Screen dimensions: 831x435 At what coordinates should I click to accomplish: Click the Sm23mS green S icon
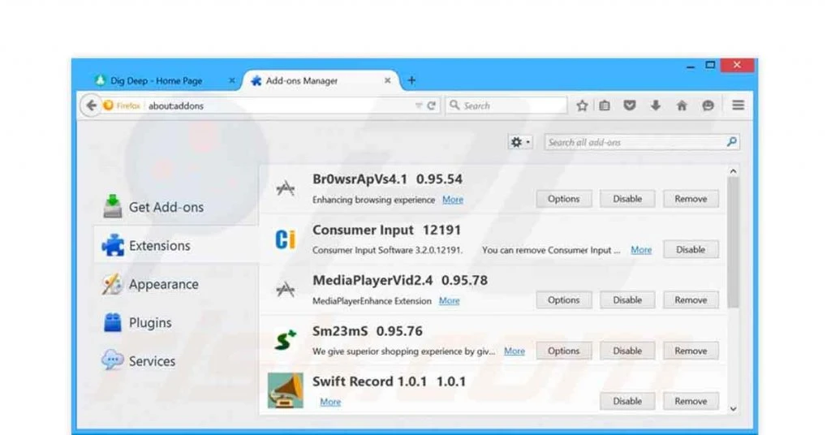(x=285, y=339)
